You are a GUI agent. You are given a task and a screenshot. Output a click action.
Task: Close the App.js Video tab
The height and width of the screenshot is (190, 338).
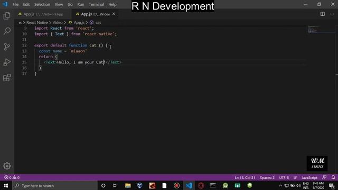point(114,14)
